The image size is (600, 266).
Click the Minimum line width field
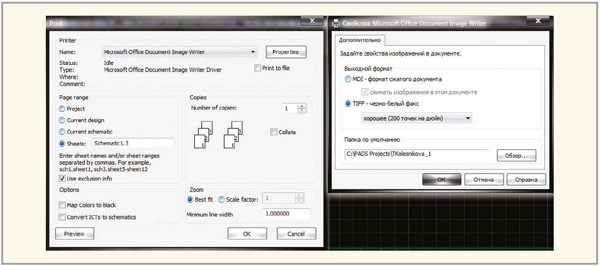286,214
